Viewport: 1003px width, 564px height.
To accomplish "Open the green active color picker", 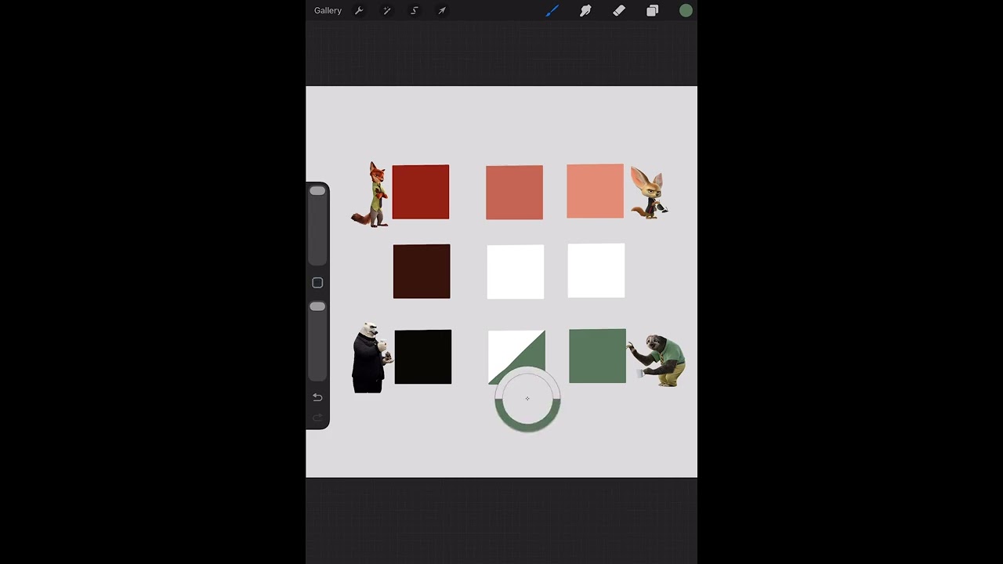I will [686, 11].
